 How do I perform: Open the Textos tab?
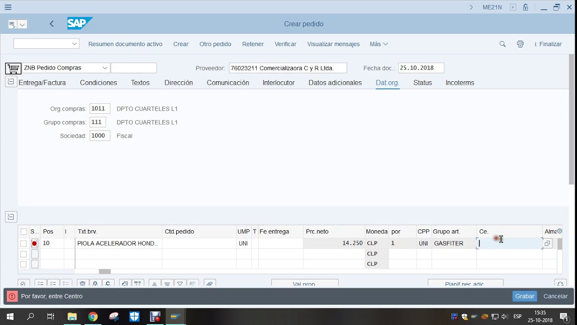(140, 83)
